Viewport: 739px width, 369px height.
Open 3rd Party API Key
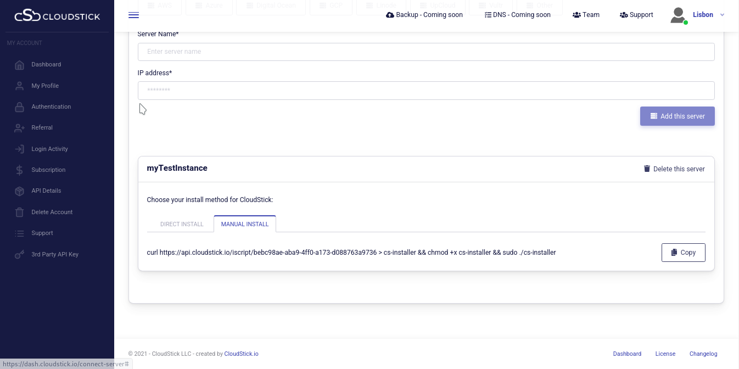pyautogui.click(x=55, y=255)
